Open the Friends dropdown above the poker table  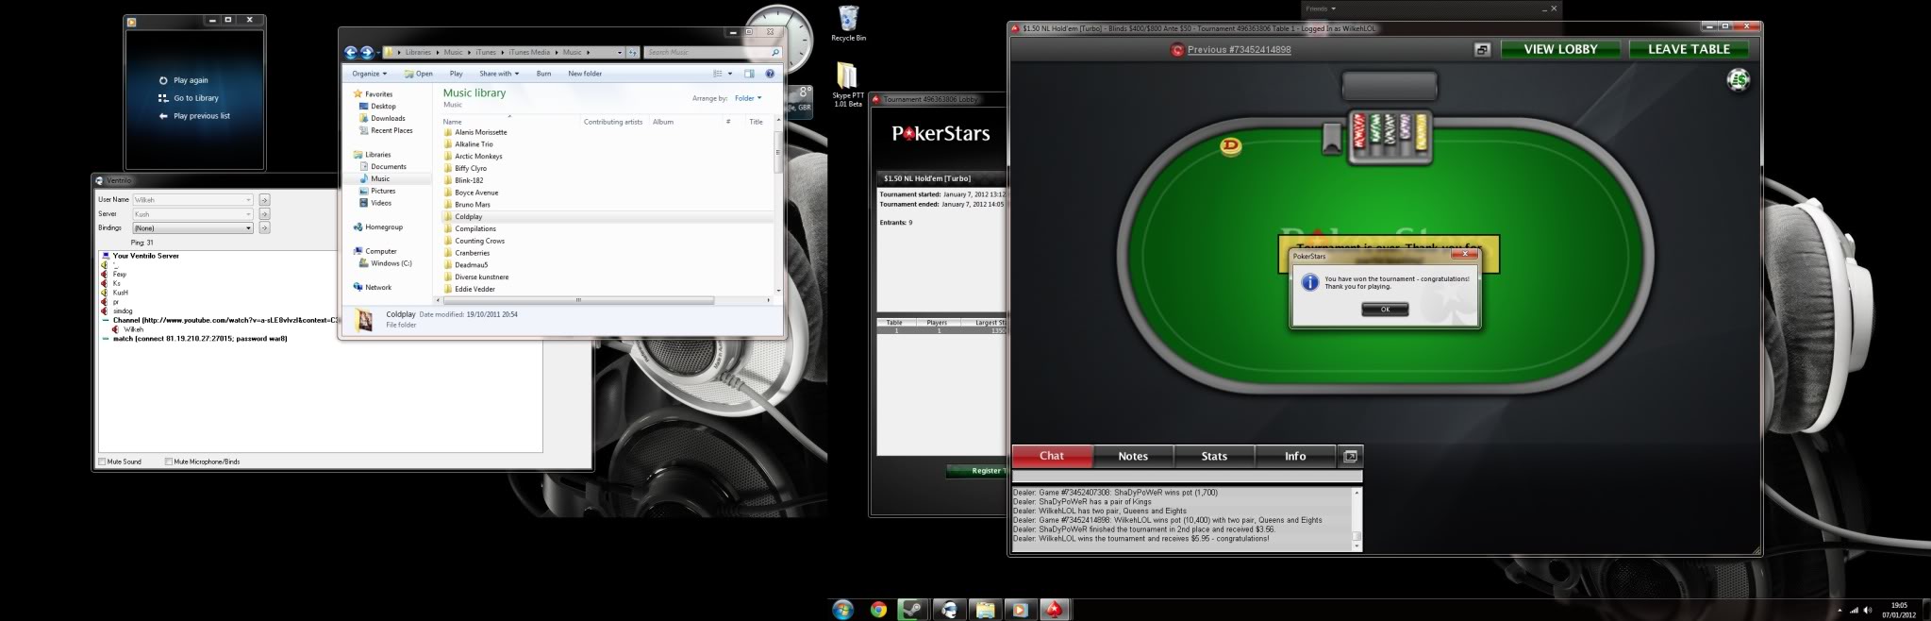pyautogui.click(x=1321, y=8)
